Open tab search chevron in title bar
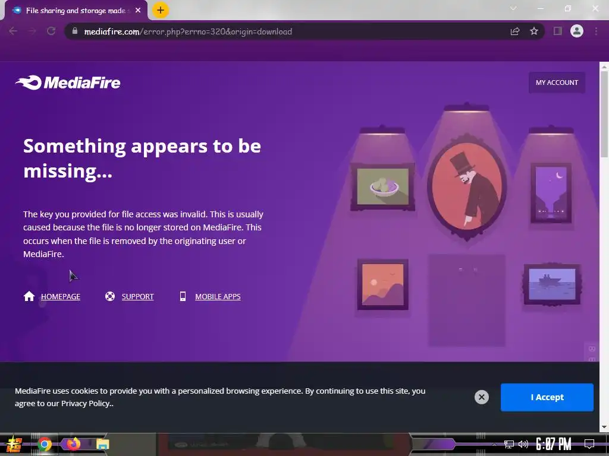The width and height of the screenshot is (609, 456). pos(513,8)
